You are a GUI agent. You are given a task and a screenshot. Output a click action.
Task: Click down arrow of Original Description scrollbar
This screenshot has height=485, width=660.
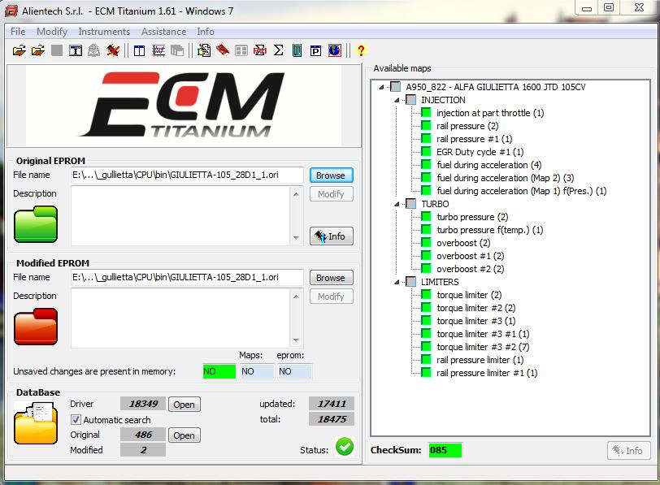pyautogui.click(x=296, y=238)
